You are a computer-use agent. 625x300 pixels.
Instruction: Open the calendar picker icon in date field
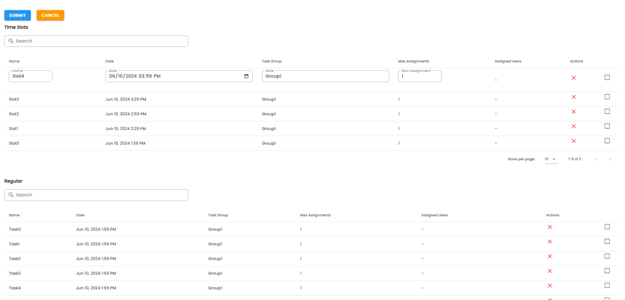point(247,76)
